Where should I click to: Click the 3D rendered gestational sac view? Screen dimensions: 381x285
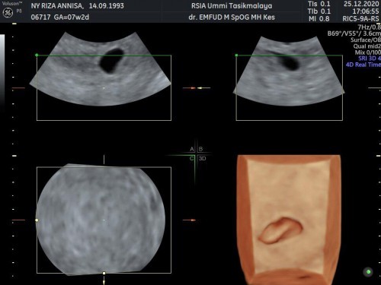pyautogui.click(x=289, y=220)
